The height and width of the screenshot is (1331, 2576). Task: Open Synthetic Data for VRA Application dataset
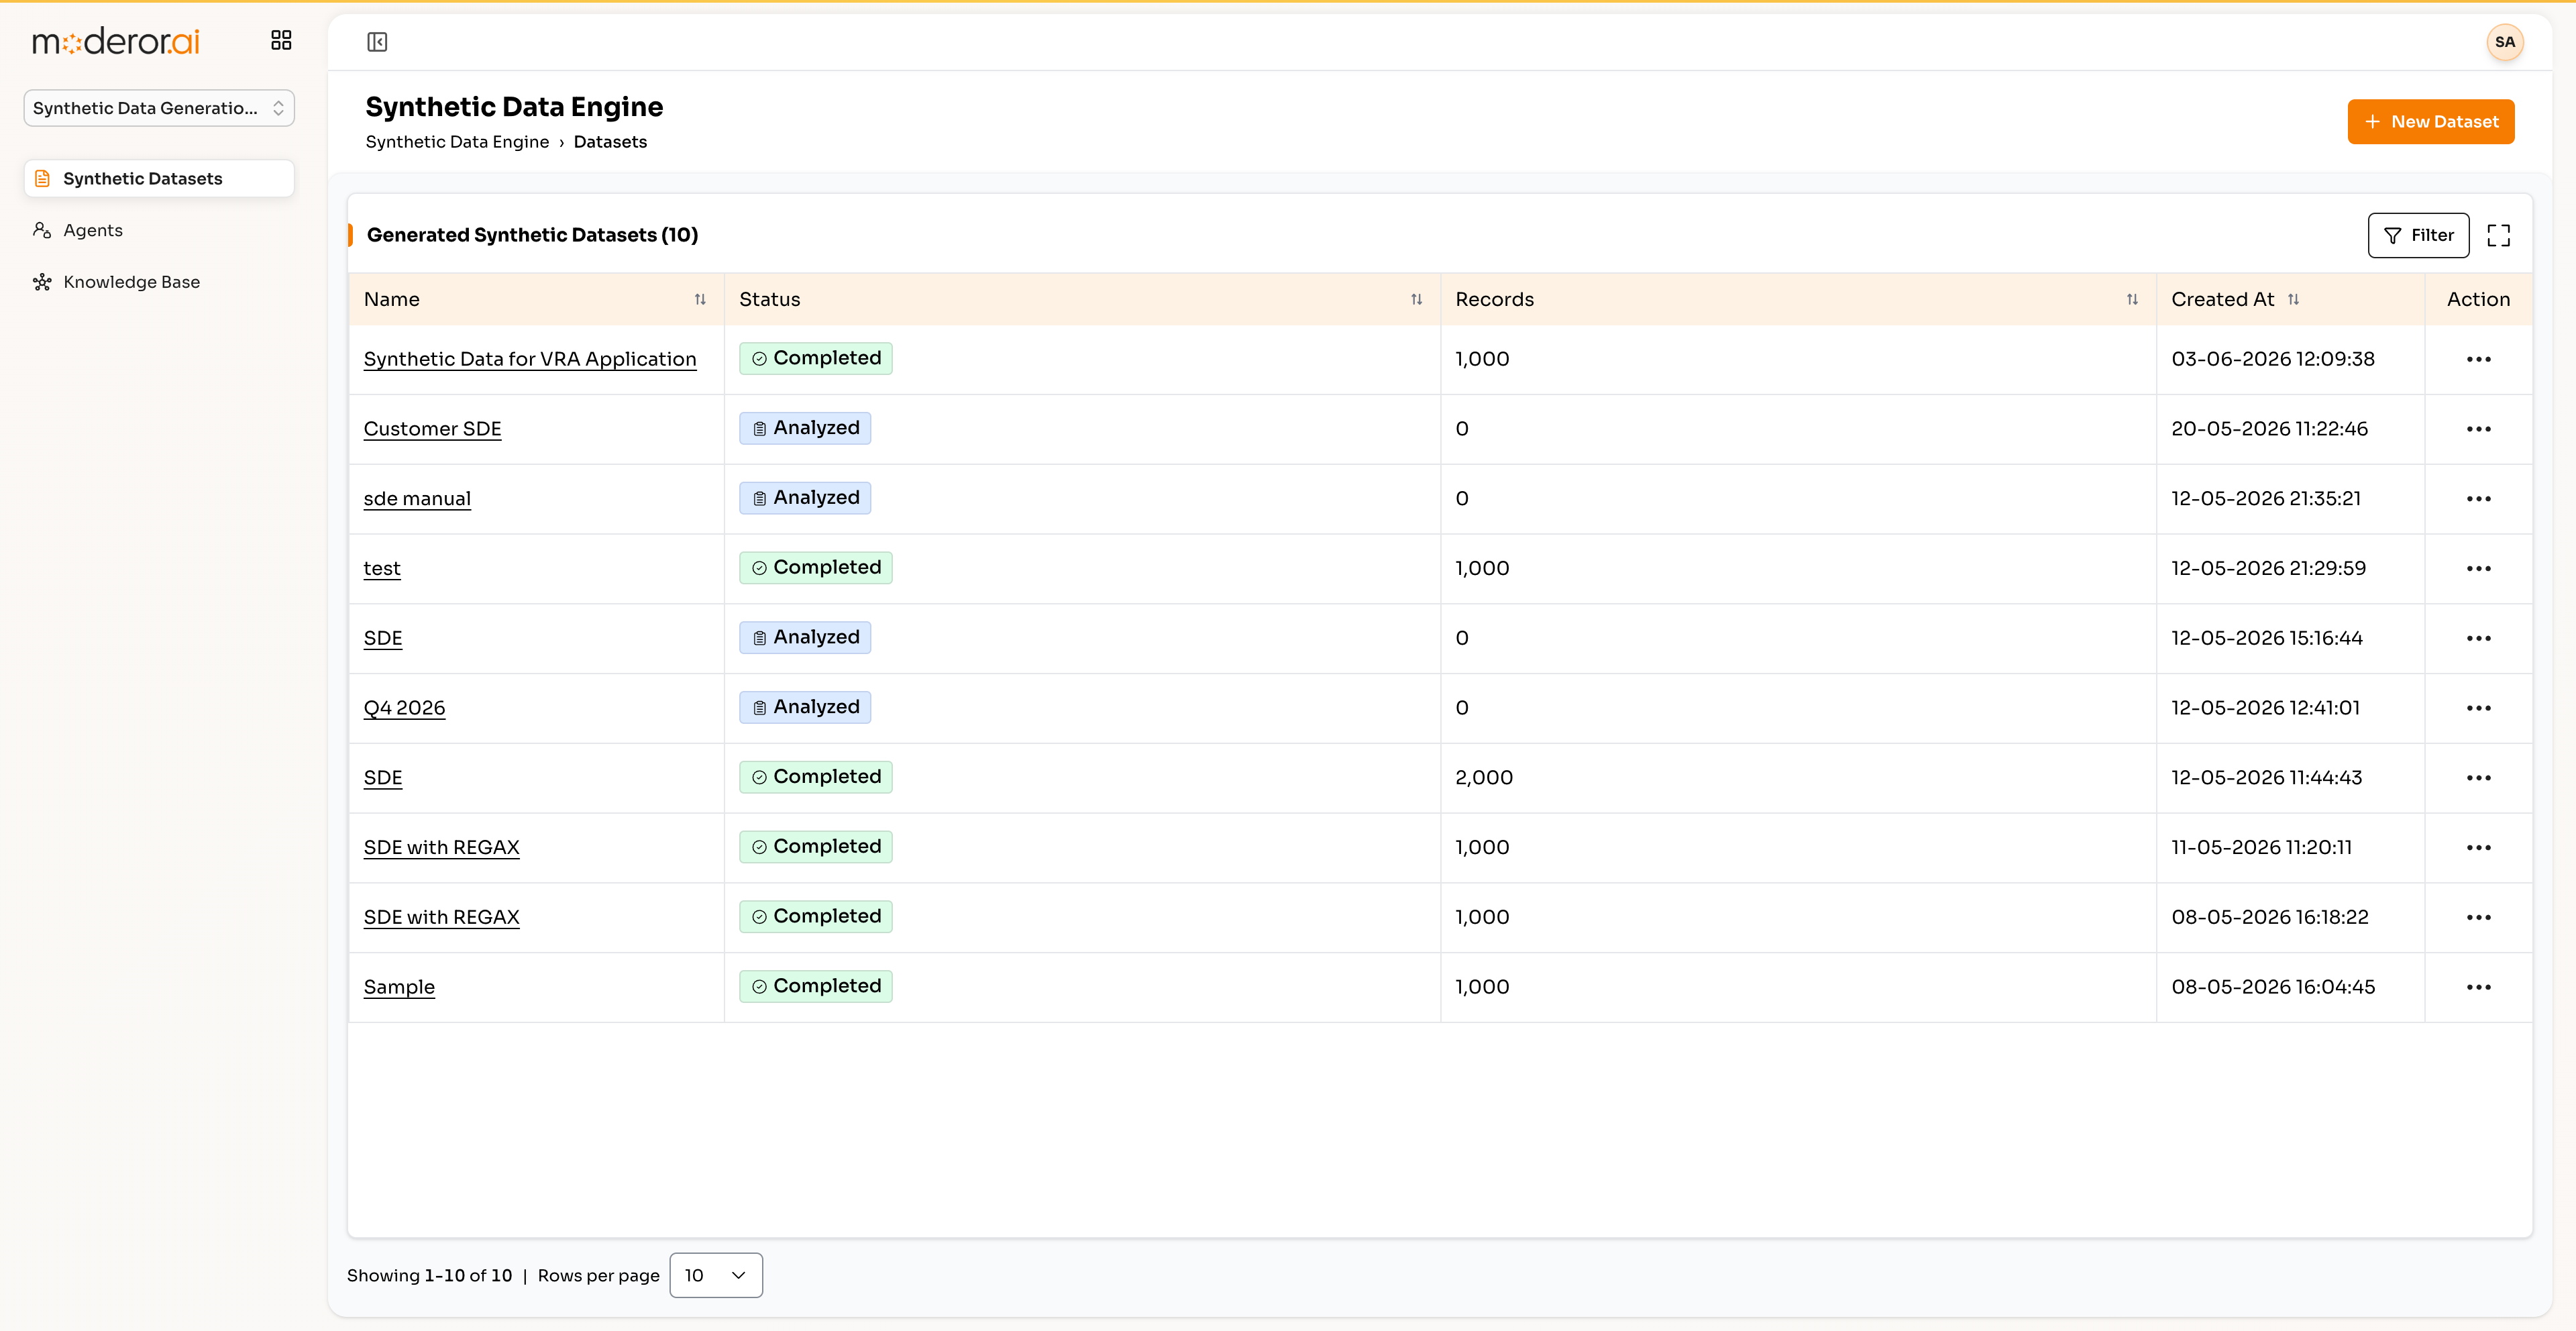[530, 359]
